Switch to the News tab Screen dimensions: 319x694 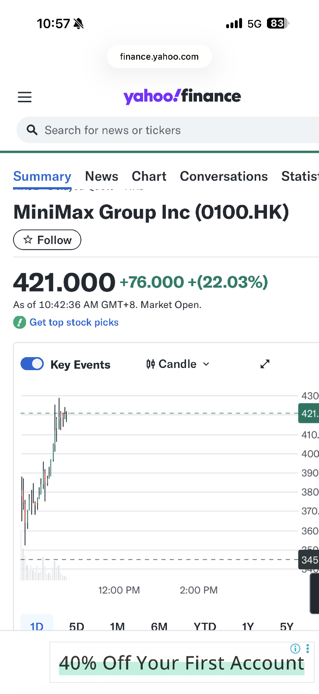pyautogui.click(x=102, y=176)
